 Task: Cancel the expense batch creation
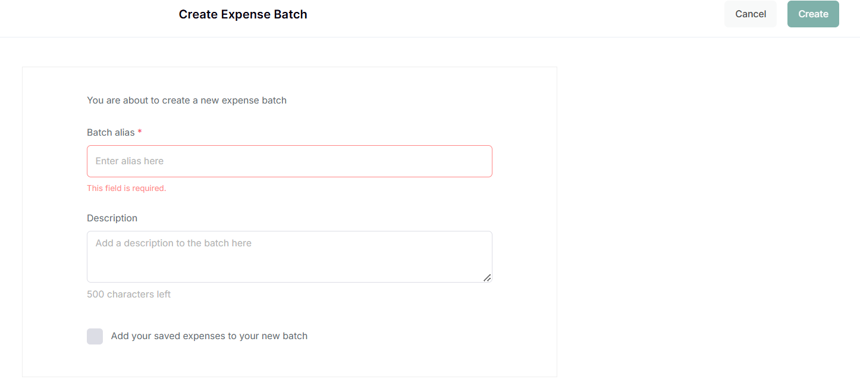click(751, 14)
